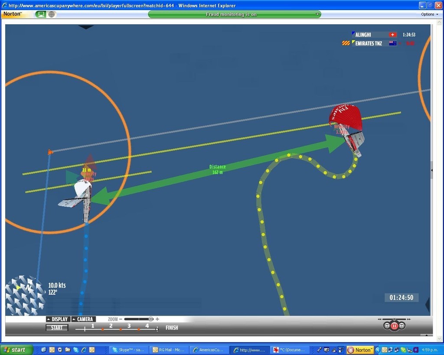Increase playback speed with double-right arrows
444x355 pixels.
pos(409,319)
